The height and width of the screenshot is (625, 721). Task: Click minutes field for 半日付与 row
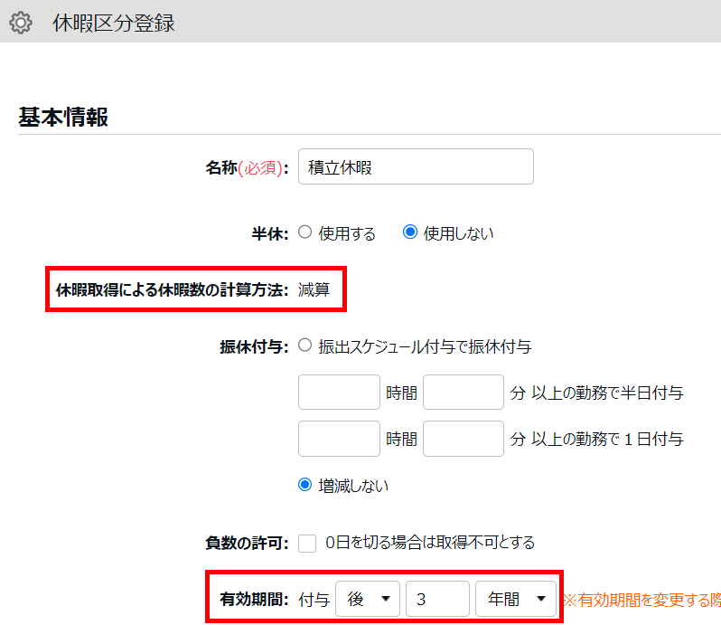coord(463,393)
